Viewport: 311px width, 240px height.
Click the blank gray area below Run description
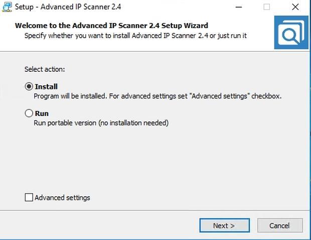pyautogui.click(x=154, y=159)
